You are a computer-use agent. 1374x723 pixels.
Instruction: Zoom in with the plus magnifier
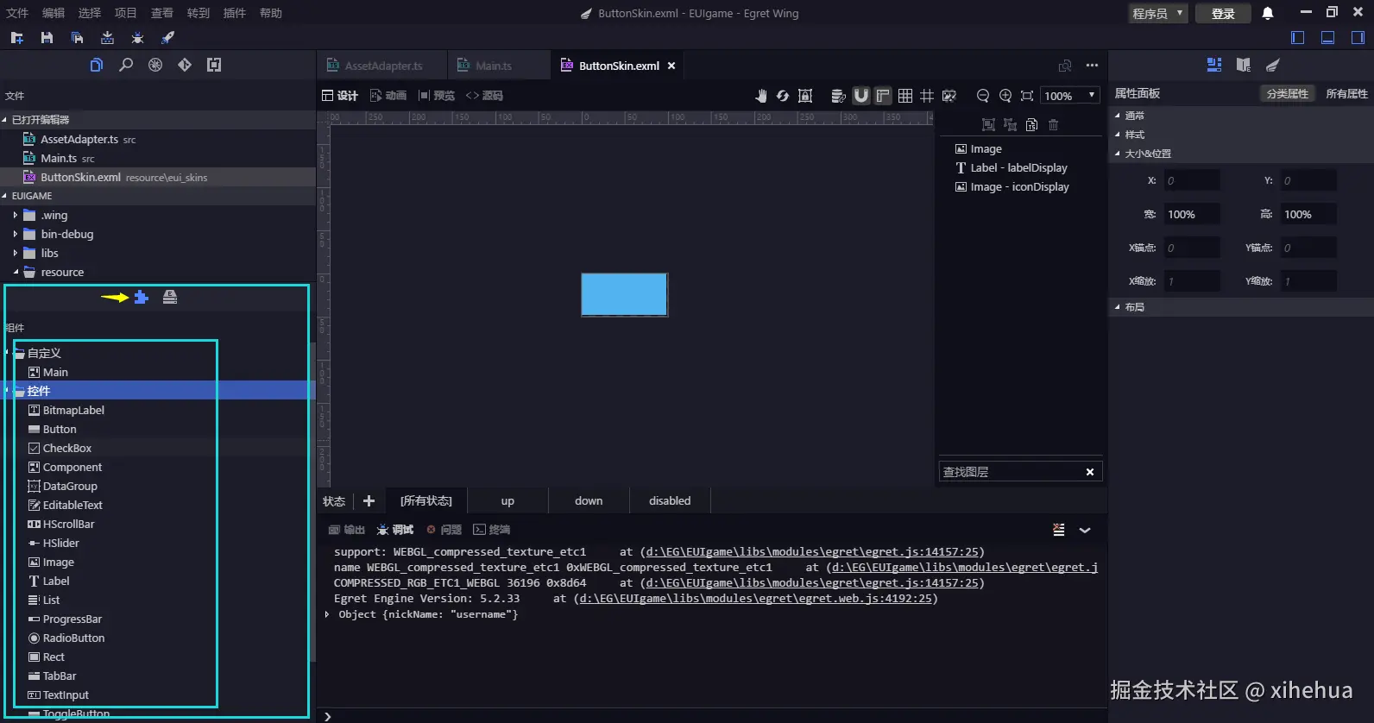(1005, 96)
